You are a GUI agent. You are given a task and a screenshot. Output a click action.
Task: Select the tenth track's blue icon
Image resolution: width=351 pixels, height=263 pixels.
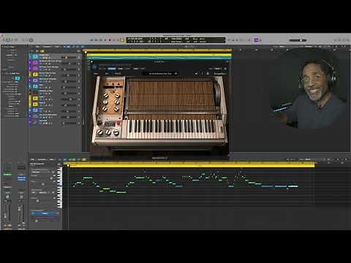36,110
